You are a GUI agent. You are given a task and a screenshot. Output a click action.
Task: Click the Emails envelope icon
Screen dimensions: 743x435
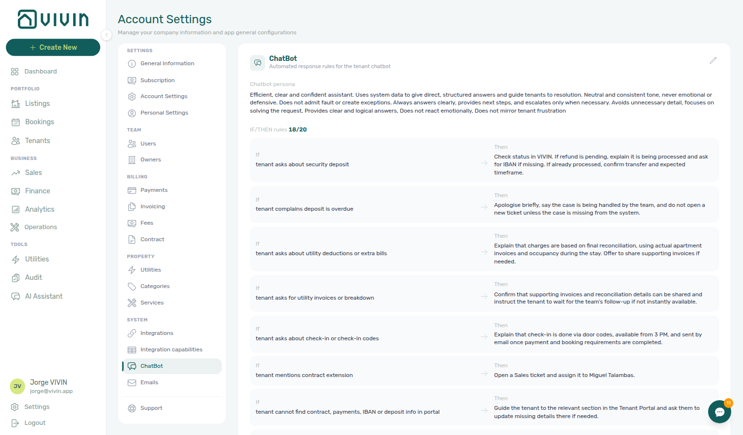pos(132,383)
